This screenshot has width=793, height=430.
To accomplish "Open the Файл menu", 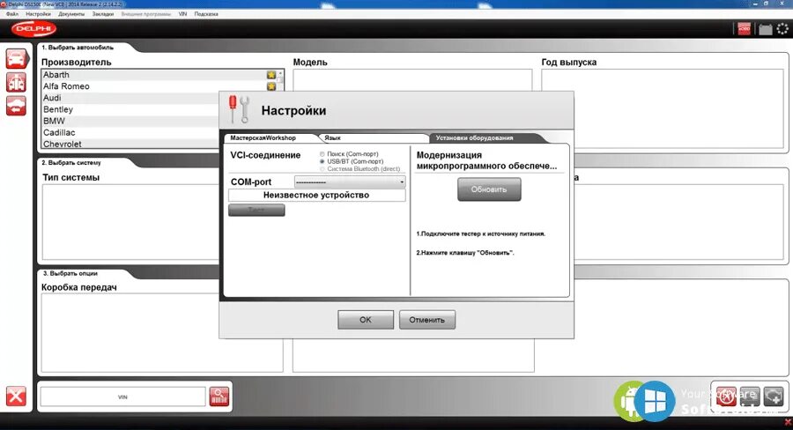I will click(12, 14).
